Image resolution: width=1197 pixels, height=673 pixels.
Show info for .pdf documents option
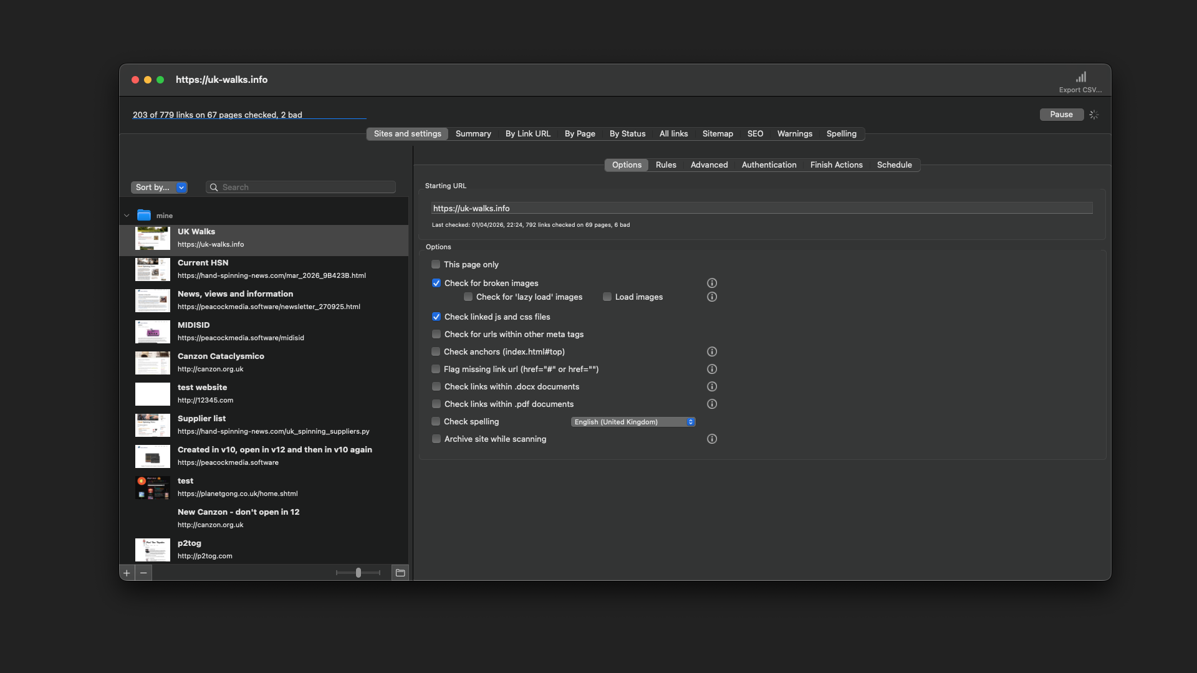(x=712, y=404)
